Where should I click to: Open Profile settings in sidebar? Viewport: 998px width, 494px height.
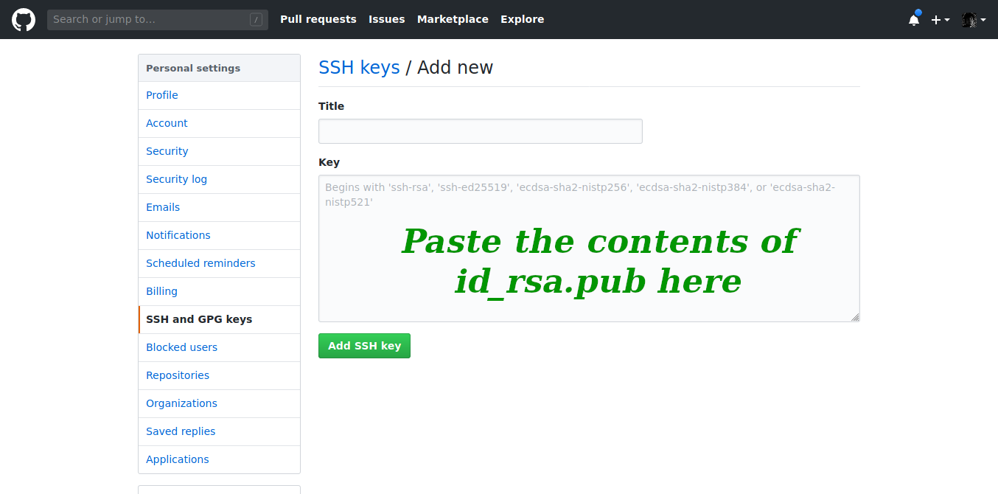pyautogui.click(x=162, y=95)
